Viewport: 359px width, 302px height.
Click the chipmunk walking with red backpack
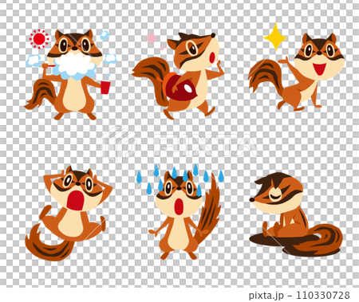pyautogui.click(x=178, y=76)
